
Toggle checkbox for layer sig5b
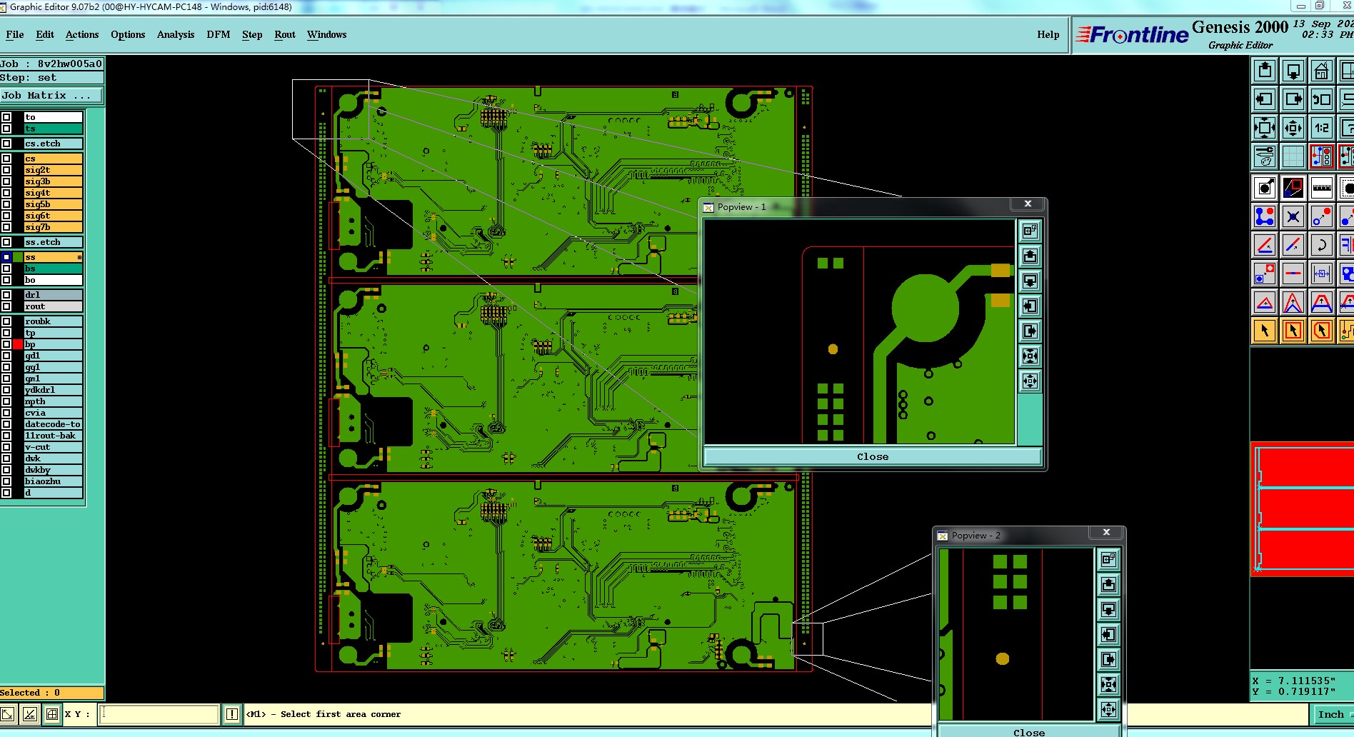[x=6, y=204]
